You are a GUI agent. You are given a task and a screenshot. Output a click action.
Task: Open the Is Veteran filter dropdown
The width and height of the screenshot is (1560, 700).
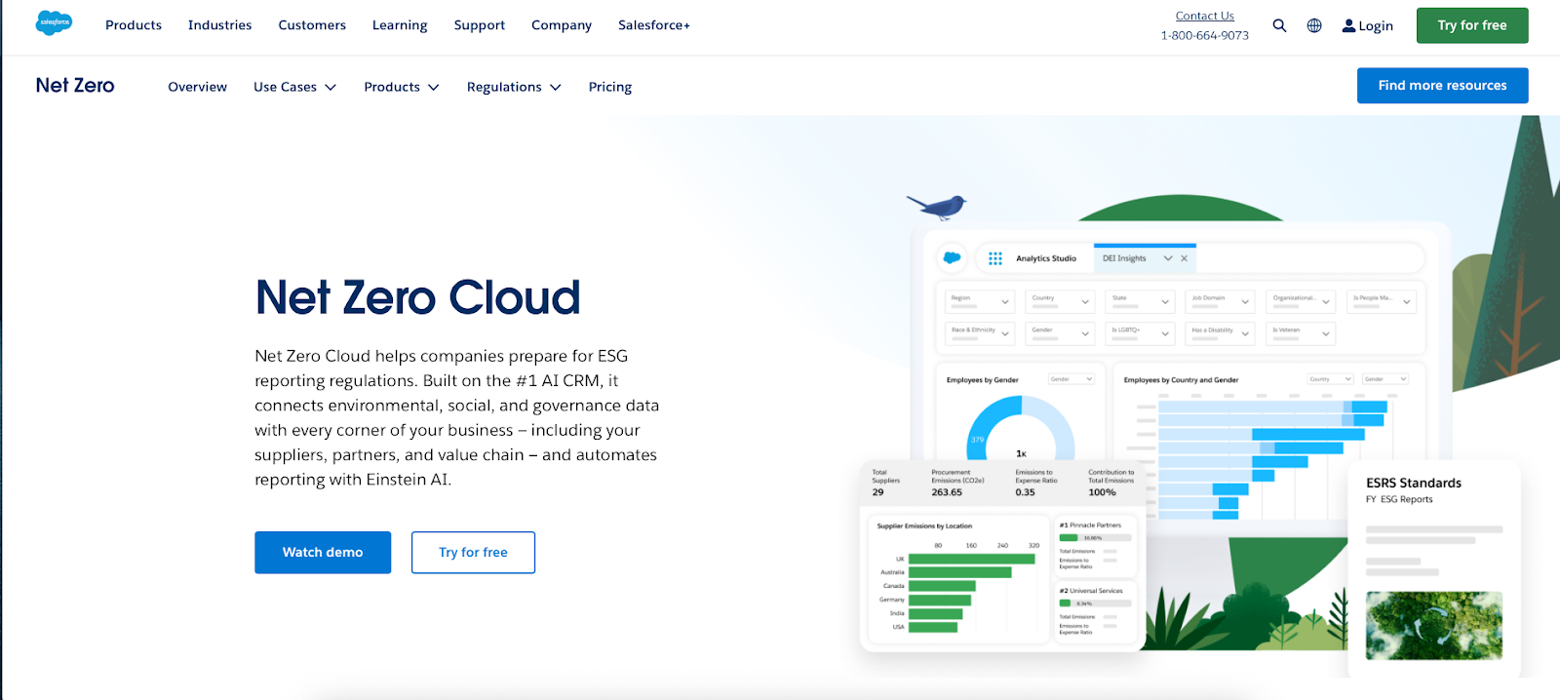[1301, 333]
